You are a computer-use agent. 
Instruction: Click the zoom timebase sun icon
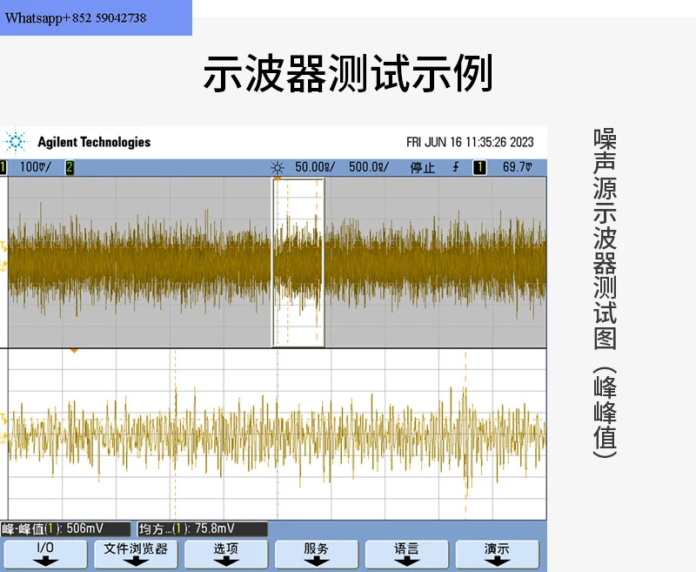click(x=278, y=168)
